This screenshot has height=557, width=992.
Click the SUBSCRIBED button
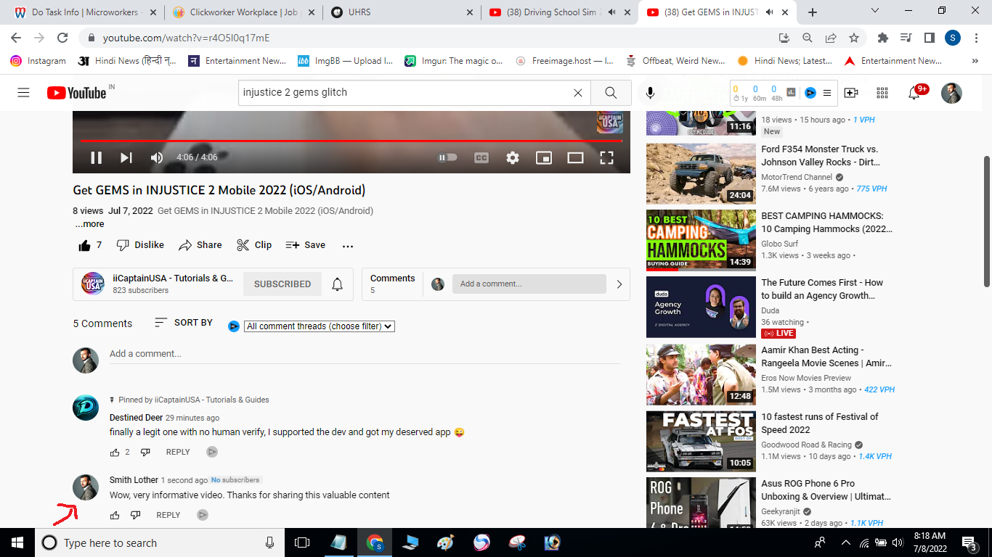[282, 284]
